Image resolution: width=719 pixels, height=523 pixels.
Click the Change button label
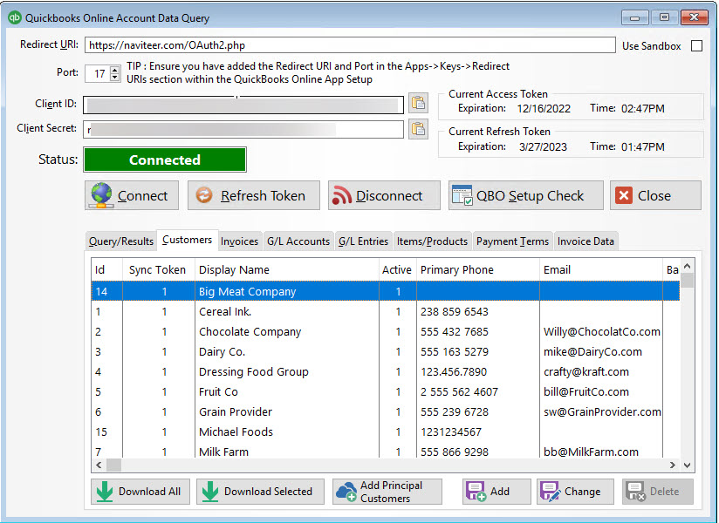pyautogui.click(x=582, y=492)
